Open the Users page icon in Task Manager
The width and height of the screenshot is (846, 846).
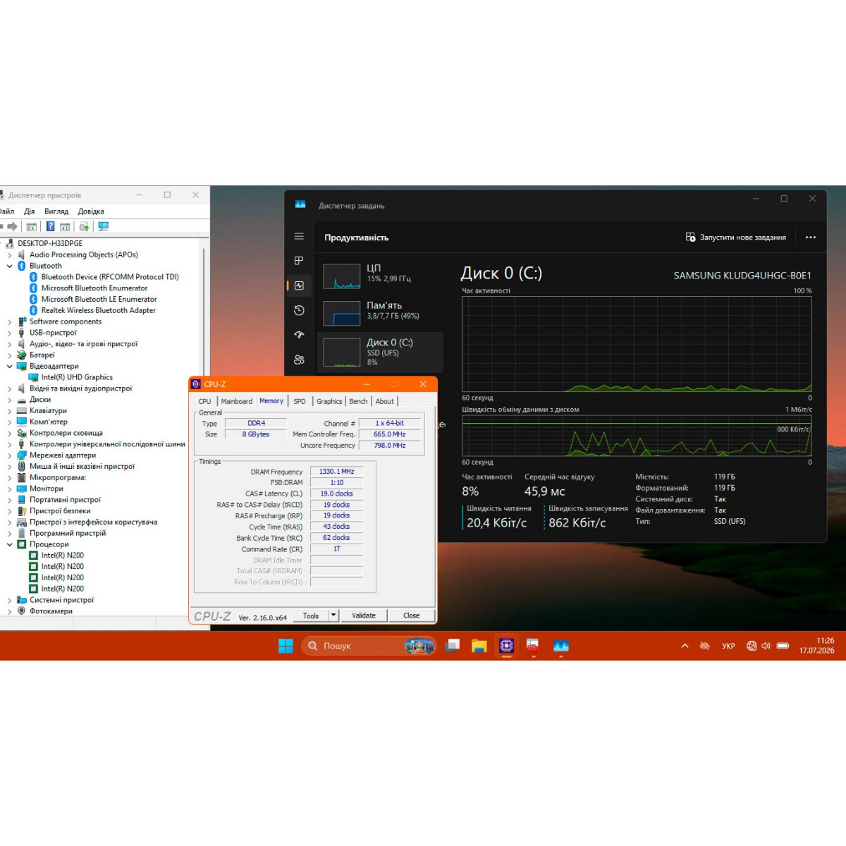point(299,360)
